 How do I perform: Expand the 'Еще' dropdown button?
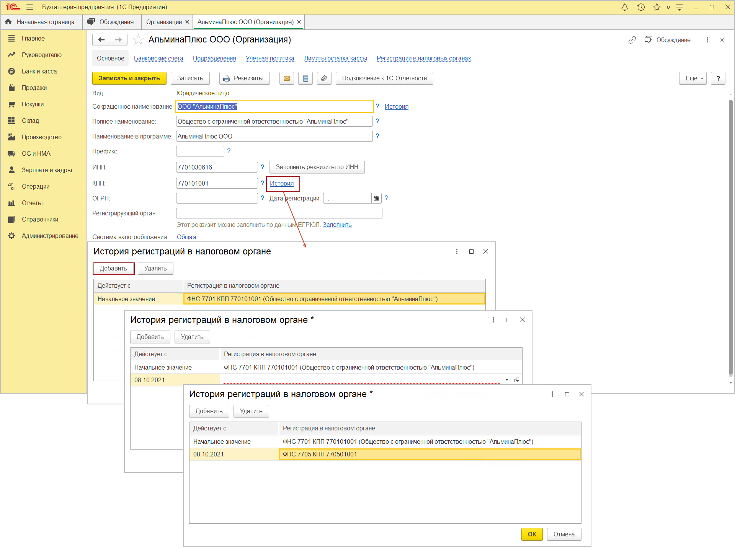tap(693, 78)
